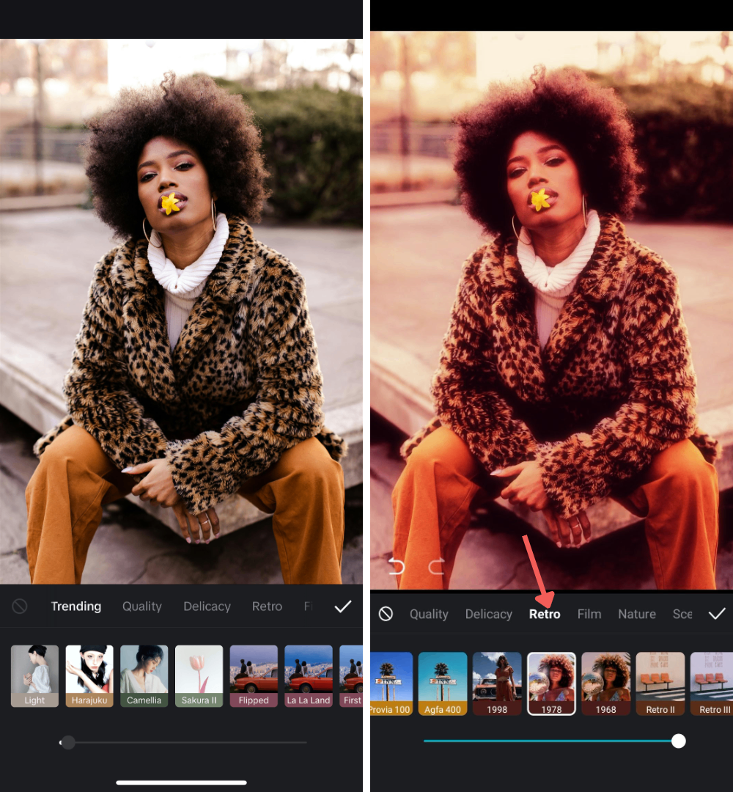Apply the Retro III filter thumbnail
Viewport: 733px width, 792px height.
(x=712, y=683)
